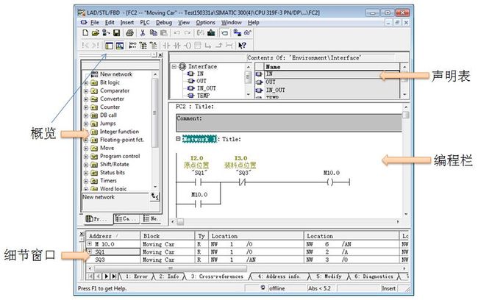Switch to the 6: Diagnostics tab
This screenshot has width=478, height=300.
(x=374, y=276)
